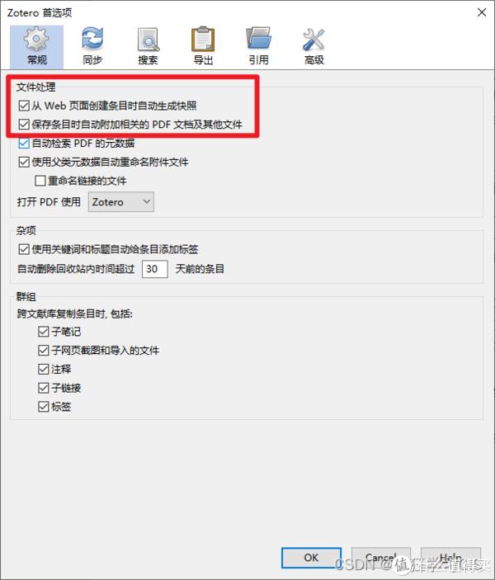Uncheck 子笔记 under group copy options
Viewport: 495px width, 580px height.
pyautogui.click(x=43, y=332)
